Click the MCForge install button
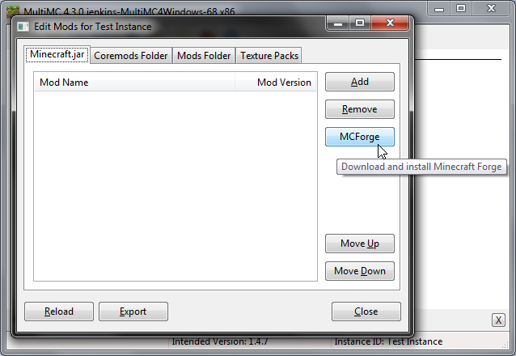This screenshot has width=516, height=356. click(x=360, y=137)
